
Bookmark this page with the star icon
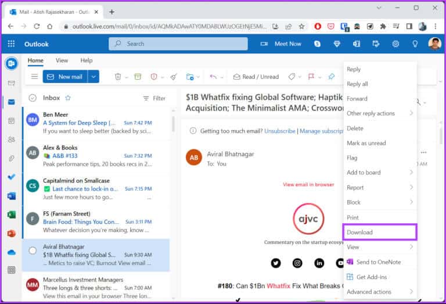(301, 27)
